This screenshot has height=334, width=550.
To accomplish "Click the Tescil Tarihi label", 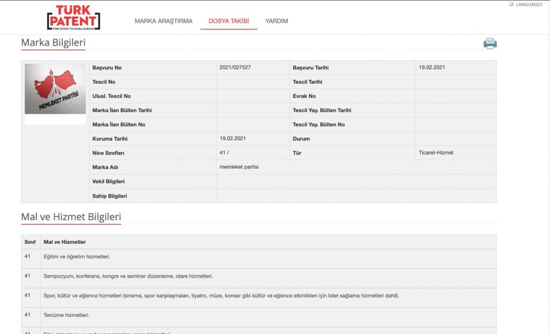I will [x=307, y=82].
